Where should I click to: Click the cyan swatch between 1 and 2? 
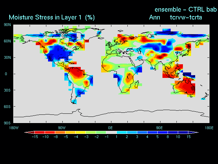point(122,132)
